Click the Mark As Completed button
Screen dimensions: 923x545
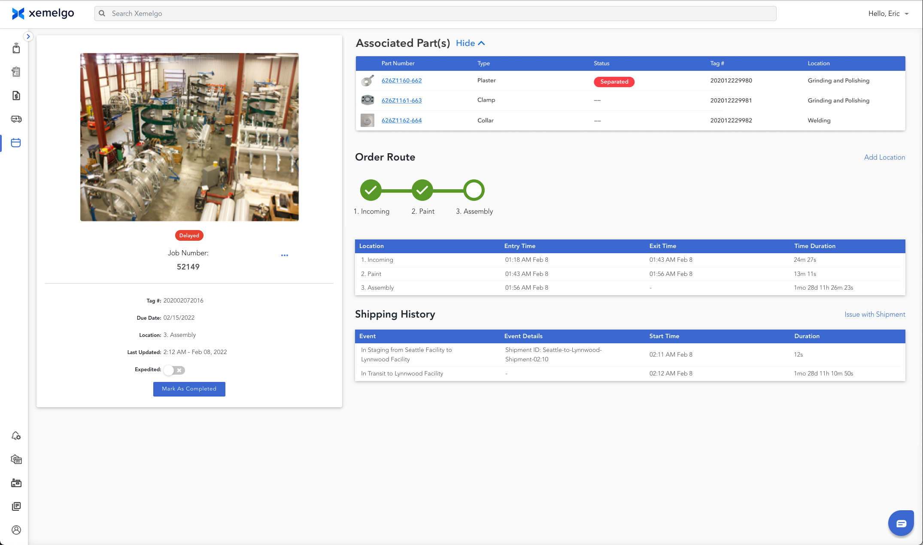[x=189, y=389]
